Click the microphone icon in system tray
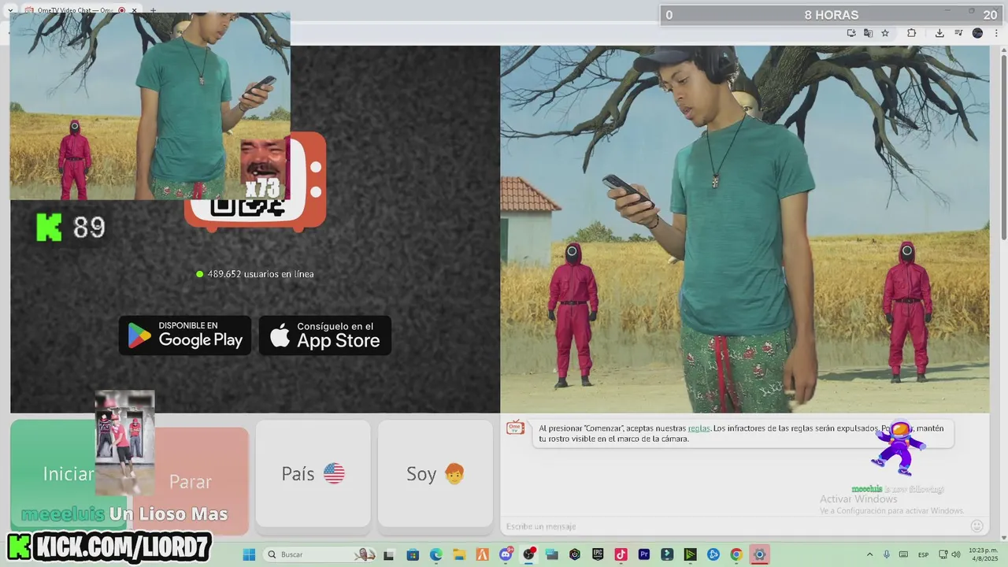Screen dimensions: 1008x567 click(887, 554)
